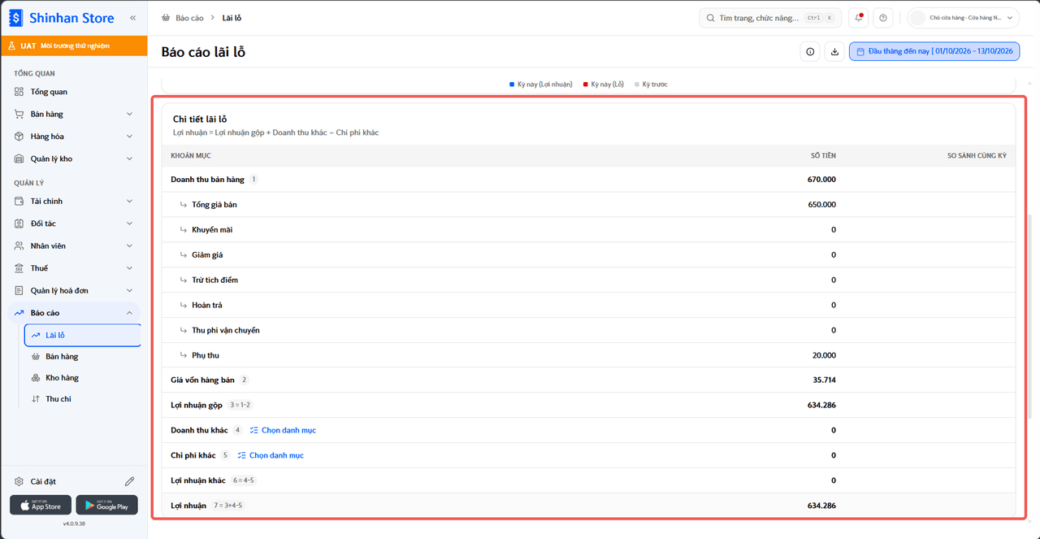The height and width of the screenshot is (539, 1040).
Task: Open the date range picker button
Action: coord(934,52)
